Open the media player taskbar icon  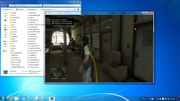pyautogui.click(x=24, y=99)
